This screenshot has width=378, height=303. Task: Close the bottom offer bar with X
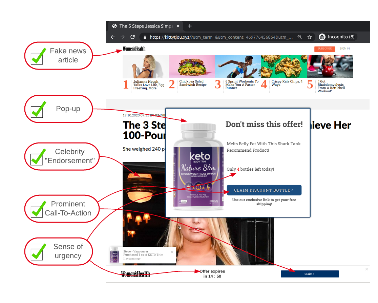tap(366, 269)
